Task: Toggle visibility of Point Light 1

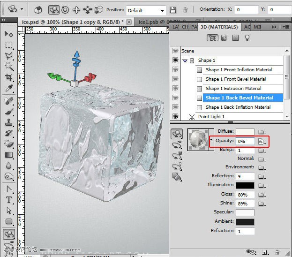Action: 175,117
